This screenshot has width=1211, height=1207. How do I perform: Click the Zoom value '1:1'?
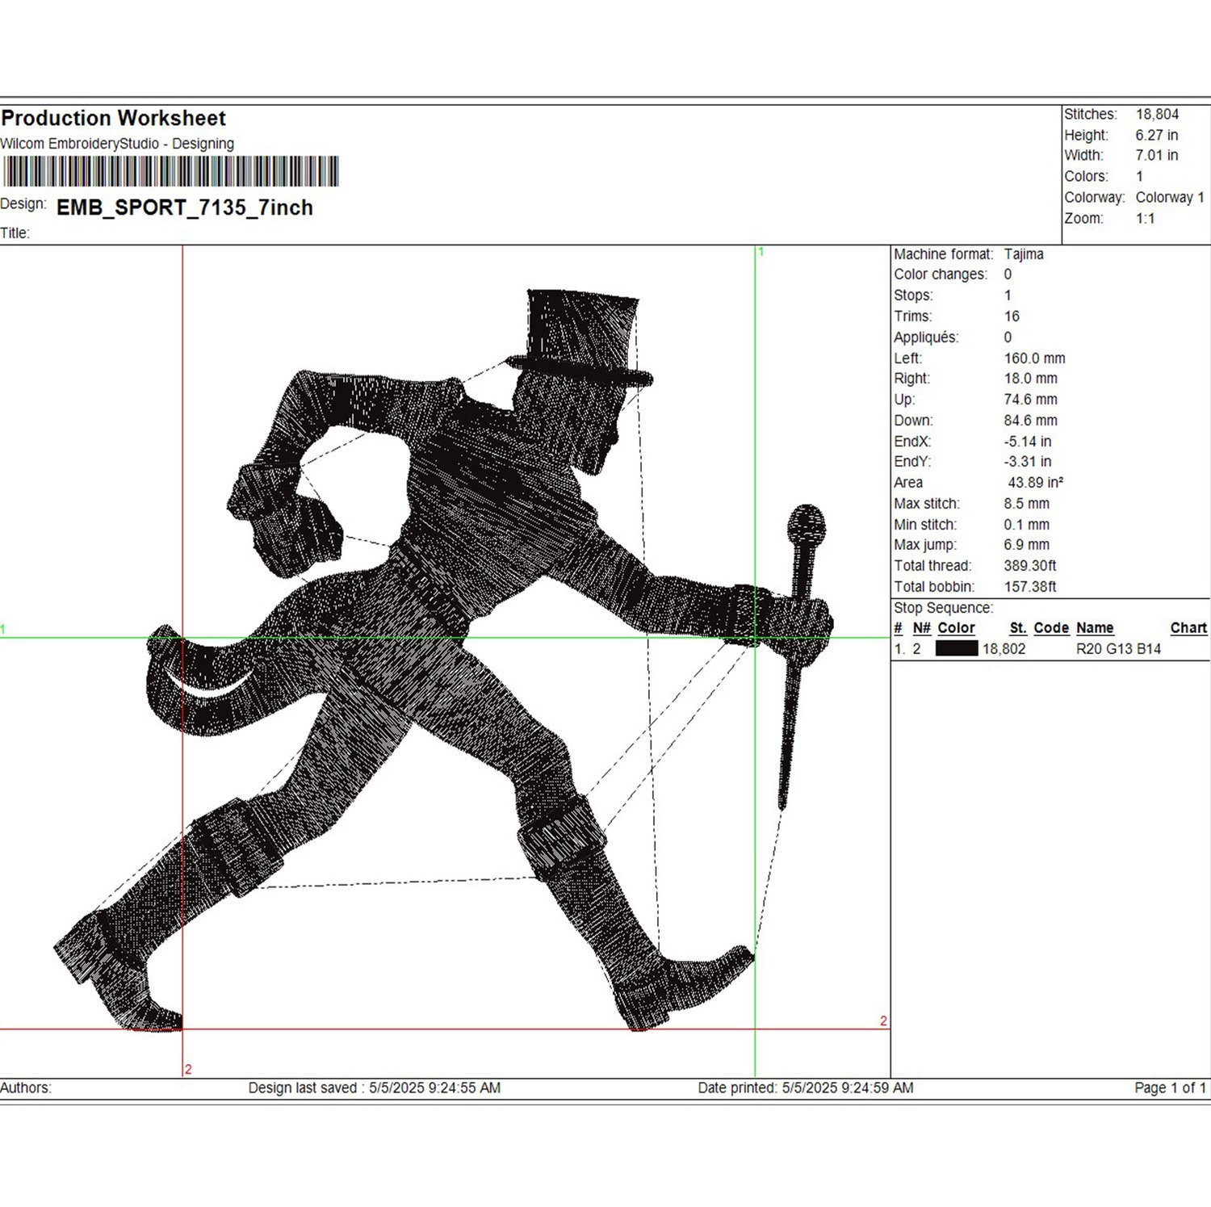(x=1146, y=219)
